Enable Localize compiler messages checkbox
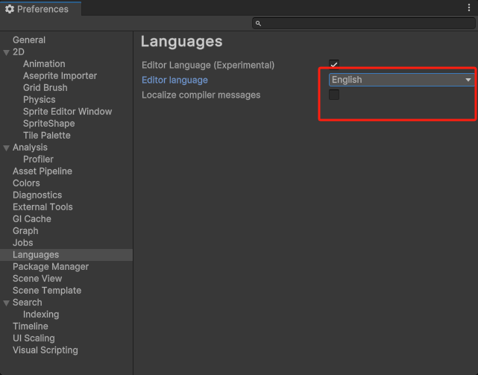This screenshot has width=478, height=375. (x=334, y=95)
